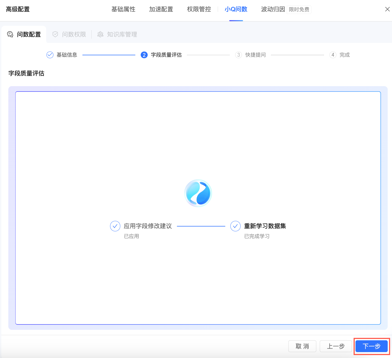Click the 已完成学习 status text
Viewport: 392px width, 358px height.
[x=257, y=236]
